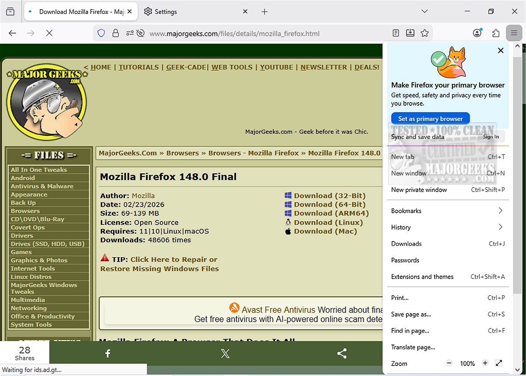The height and width of the screenshot is (376, 526).
Task: Open Mozilla author link
Action: pyautogui.click(x=143, y=196)
